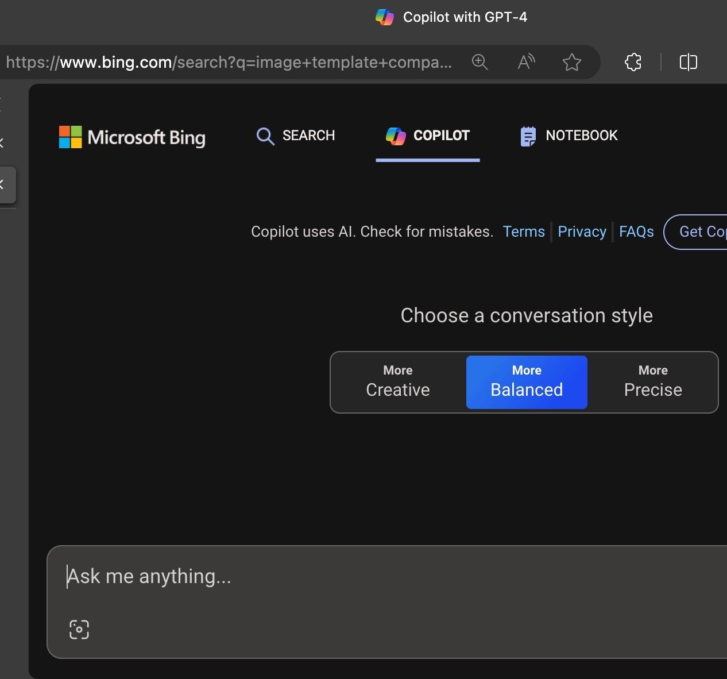Screen dimensions: 727x679
Task: Open the Privacy link
Action: tap(582, 232)
